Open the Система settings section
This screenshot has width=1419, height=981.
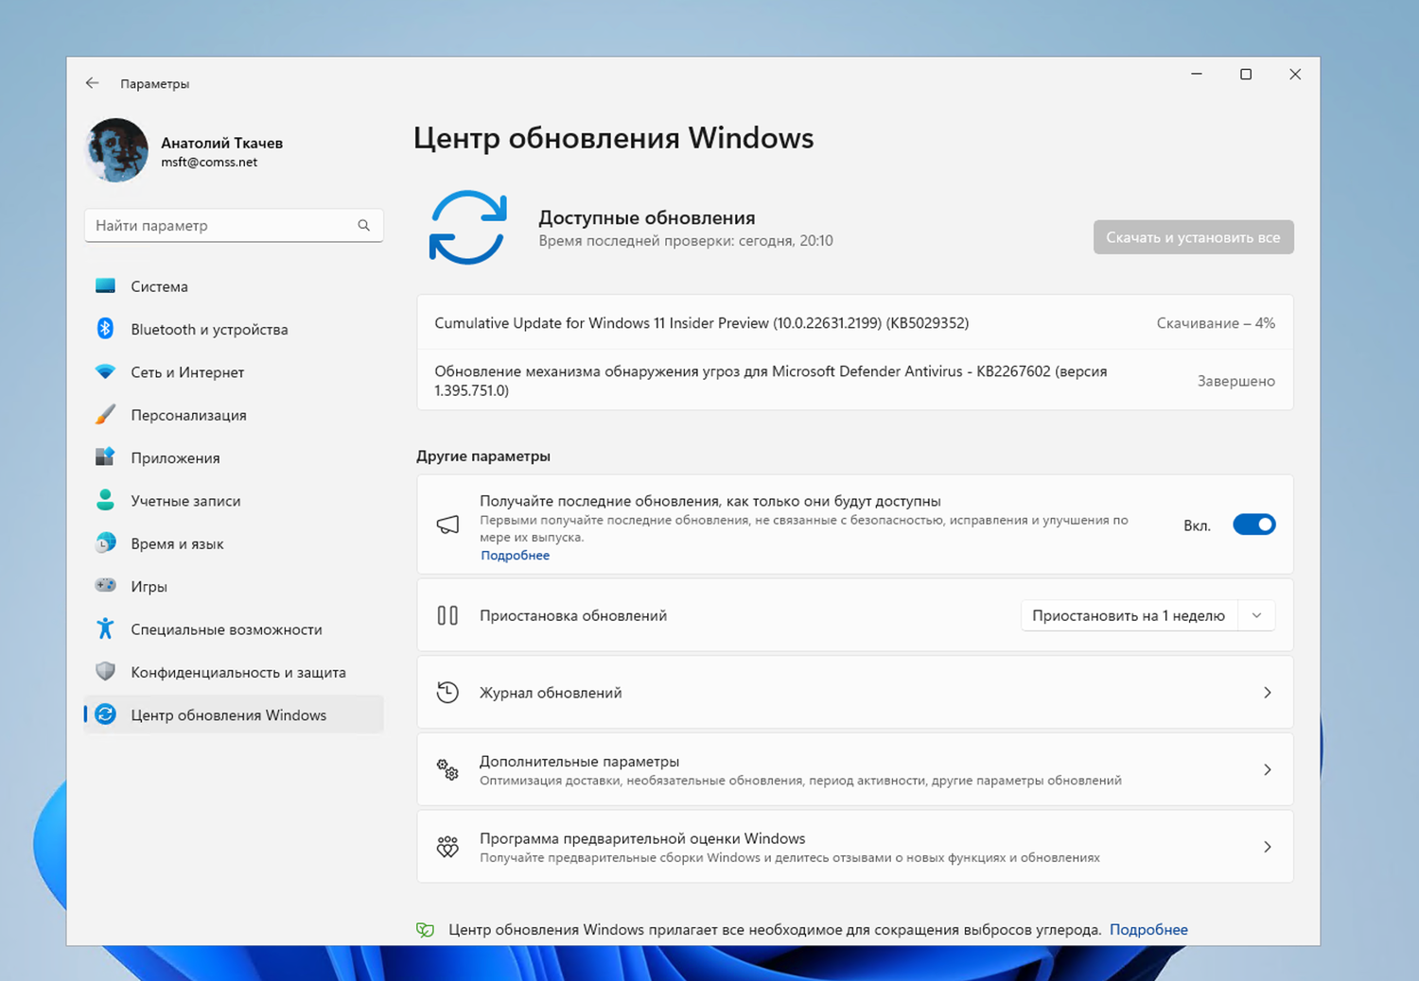coord(234,286)
